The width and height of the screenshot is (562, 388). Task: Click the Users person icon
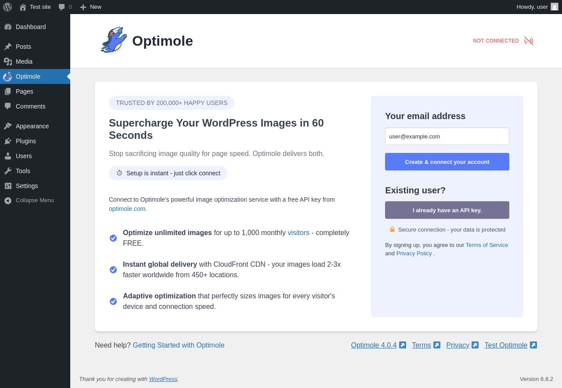coord(8,156)
